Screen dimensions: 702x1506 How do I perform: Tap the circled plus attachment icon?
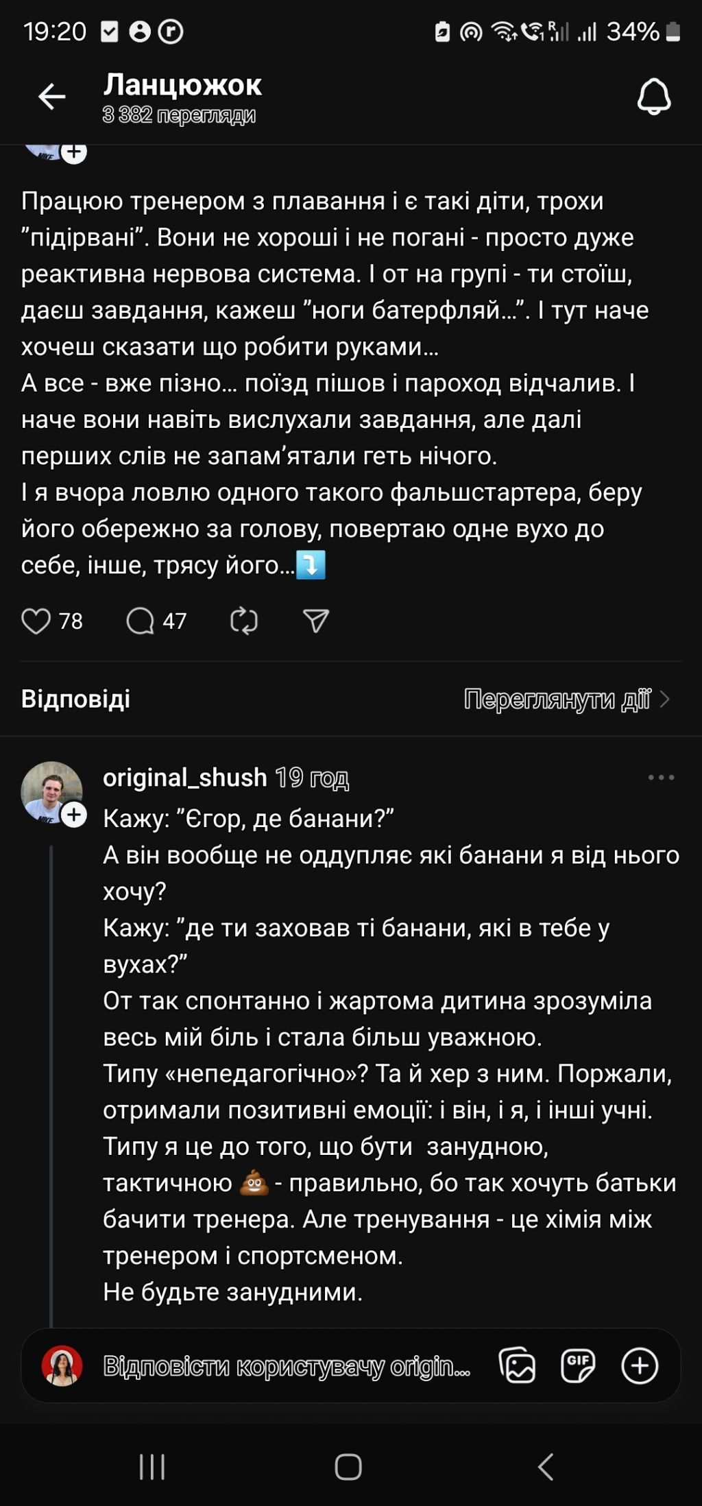tap(640, 1365)
